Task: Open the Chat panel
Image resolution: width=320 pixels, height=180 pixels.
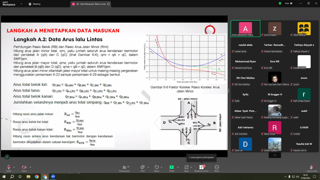Action: click(x=142, y=168)
